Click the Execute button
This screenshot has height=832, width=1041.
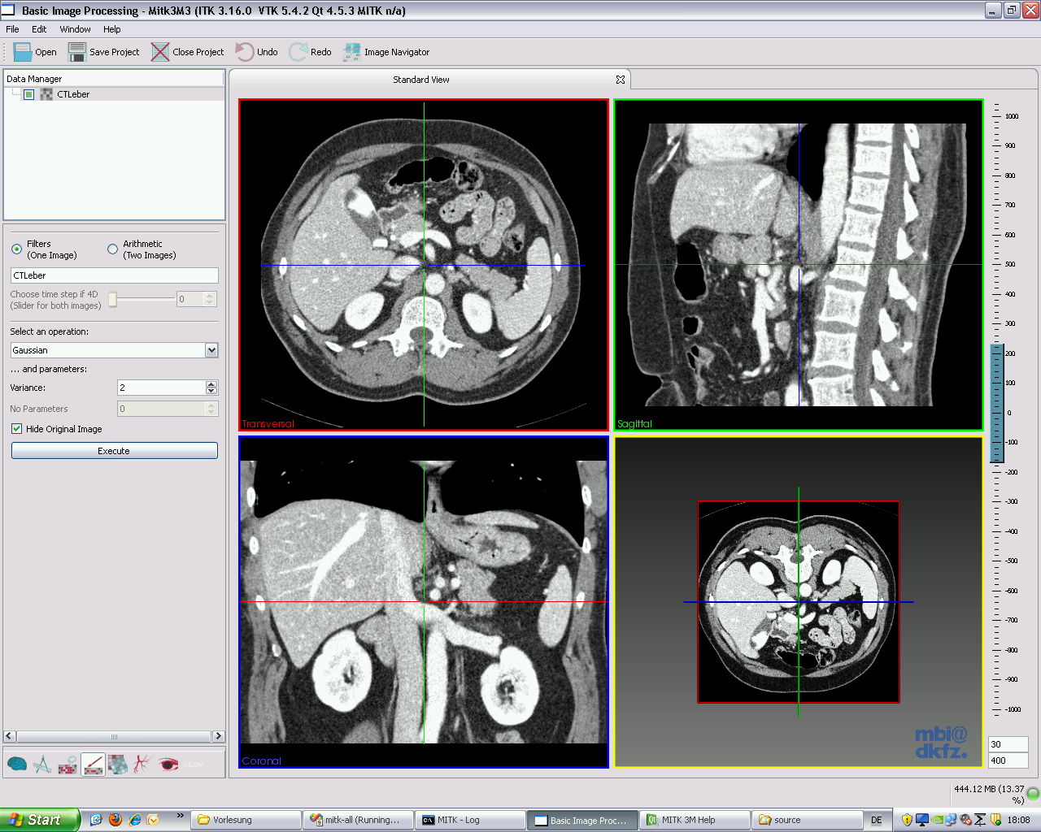[x=114, y=451]
